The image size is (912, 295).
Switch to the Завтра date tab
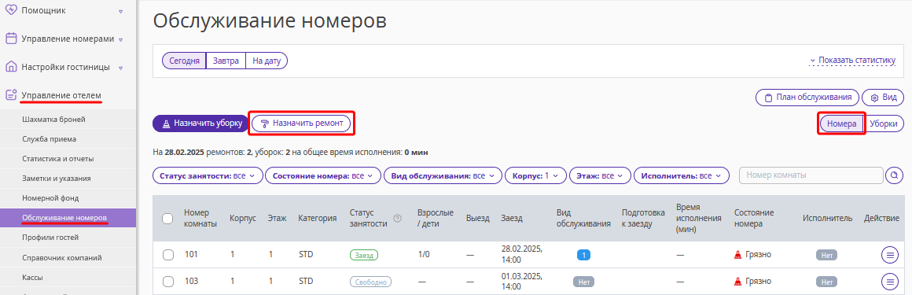(x=226, y=61)
